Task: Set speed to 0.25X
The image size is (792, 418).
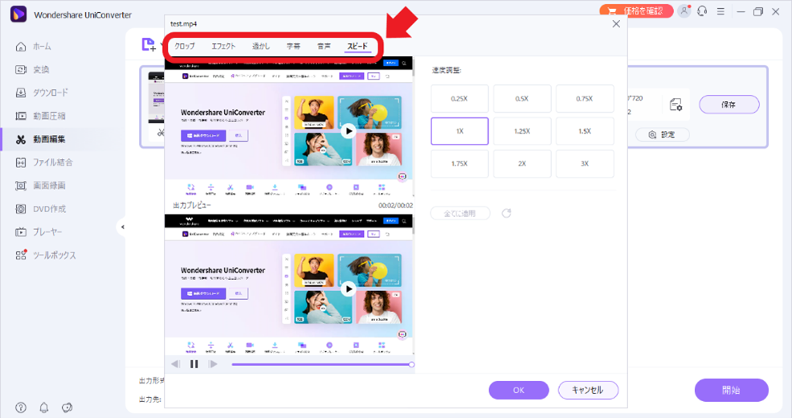Action: [x=459, y=99]
